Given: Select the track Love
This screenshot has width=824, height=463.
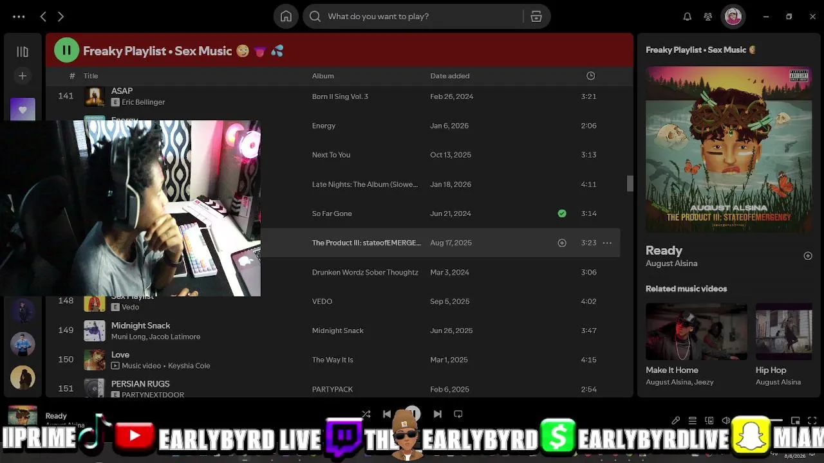Looking at the screenshot, I should [x=120, y=354].
